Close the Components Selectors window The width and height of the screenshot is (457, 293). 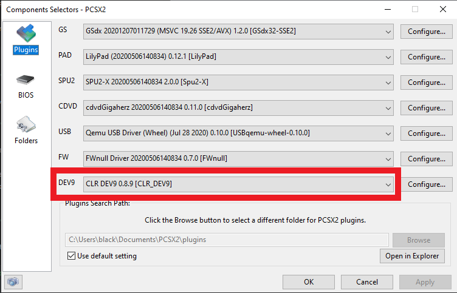point(442,9)
